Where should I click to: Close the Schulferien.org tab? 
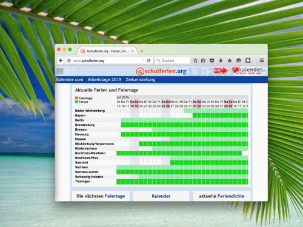tap(133, 51)
